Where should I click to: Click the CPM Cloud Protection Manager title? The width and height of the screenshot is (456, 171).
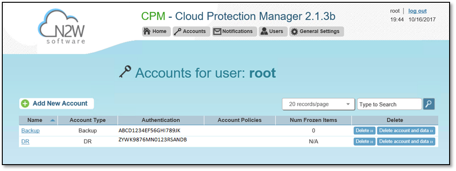tap(238, 16)
